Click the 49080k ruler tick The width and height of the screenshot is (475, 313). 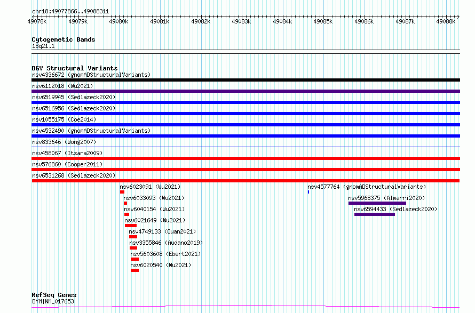coord(118,21)
